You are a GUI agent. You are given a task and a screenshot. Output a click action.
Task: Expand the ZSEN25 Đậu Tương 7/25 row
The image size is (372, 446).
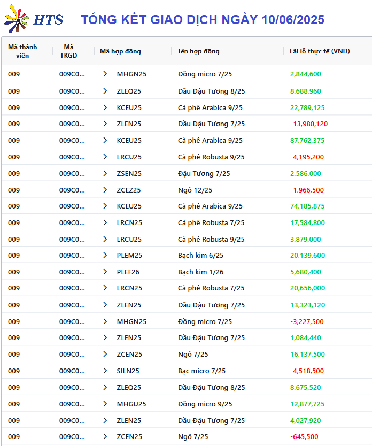click(x=105, y=173)
